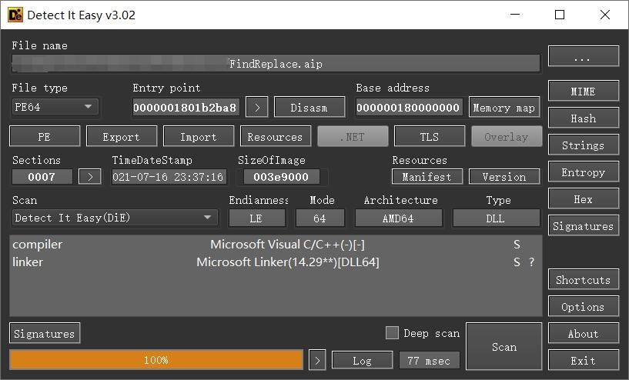Viewport: 629px width, 380px height.
Task: Click the ? link in the linker row
Action: click(531, 262)
